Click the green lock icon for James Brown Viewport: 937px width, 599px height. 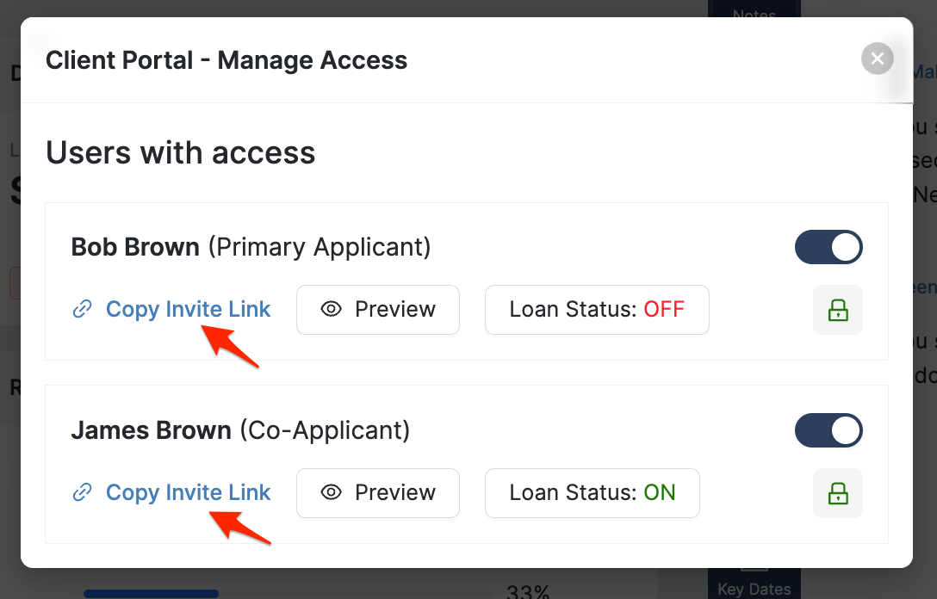point(838,493)
